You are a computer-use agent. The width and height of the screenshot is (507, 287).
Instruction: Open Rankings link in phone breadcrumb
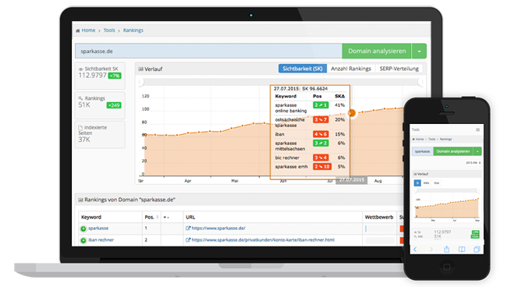(445, 140)
